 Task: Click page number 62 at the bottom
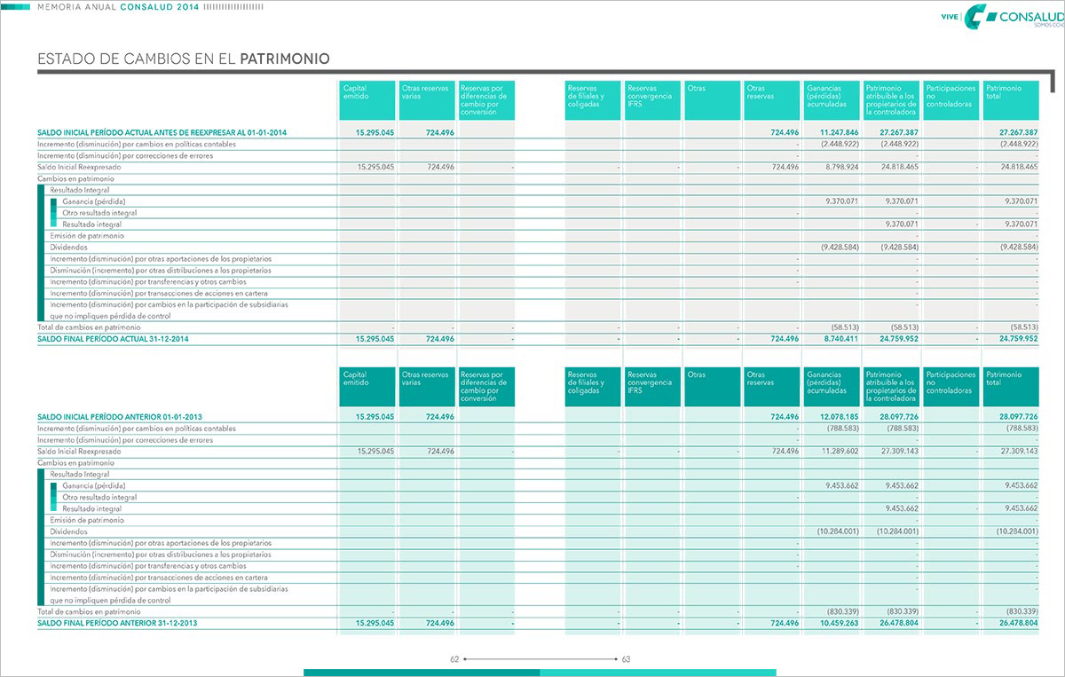pyautogui.click(x=454, y=659)
